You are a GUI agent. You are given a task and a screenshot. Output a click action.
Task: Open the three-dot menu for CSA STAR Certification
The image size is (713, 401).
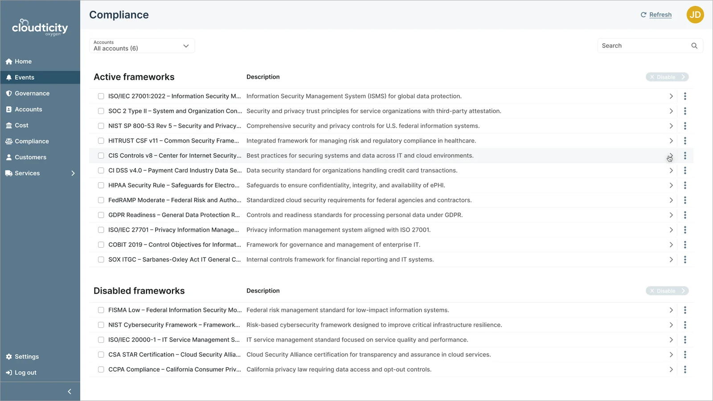pos(685,355)
